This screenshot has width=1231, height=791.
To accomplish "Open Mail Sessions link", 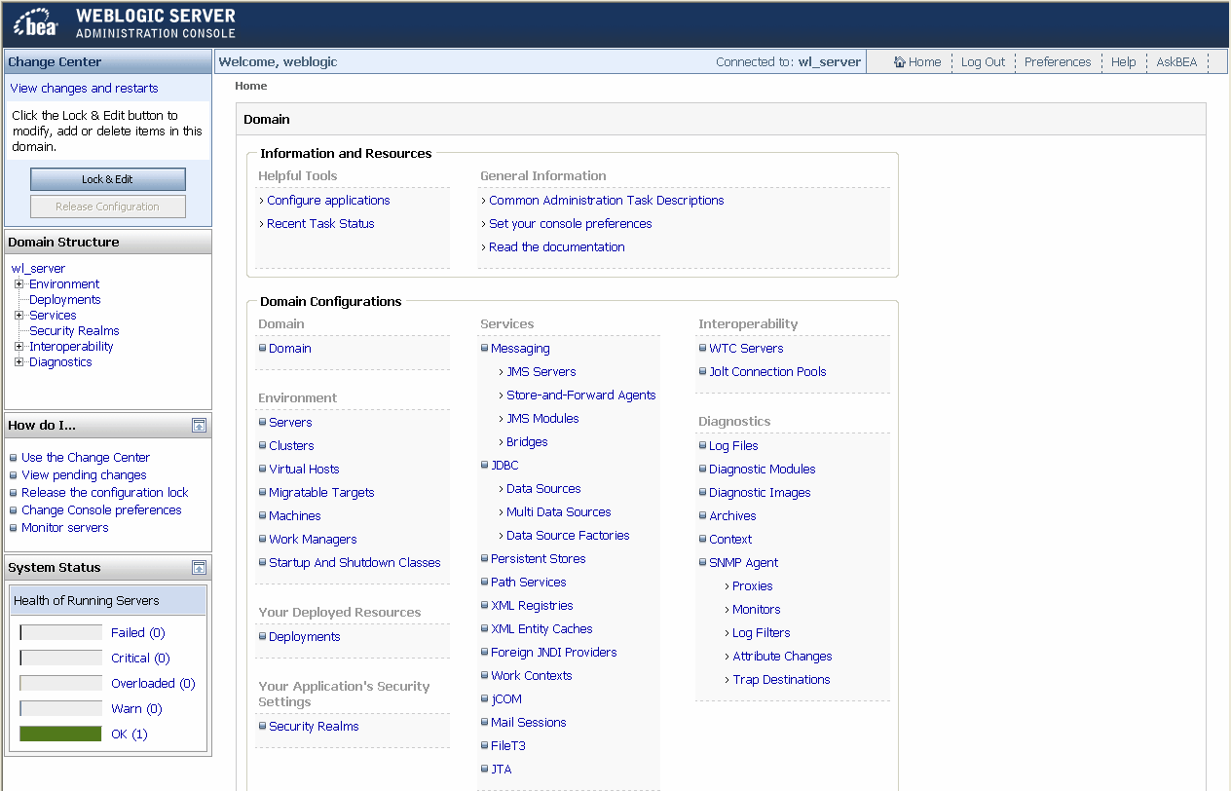I will pyautogui.click(x=529, y=722).
